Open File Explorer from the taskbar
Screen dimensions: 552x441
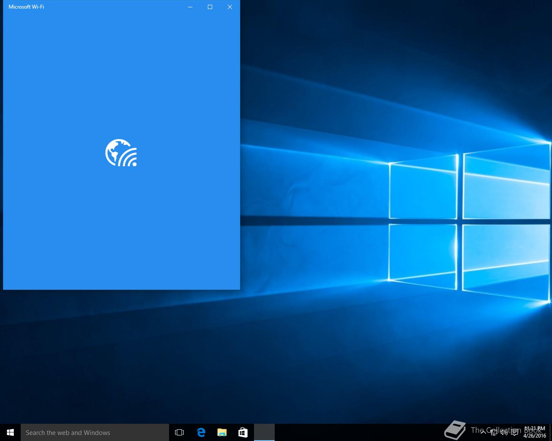click(222, 432)
